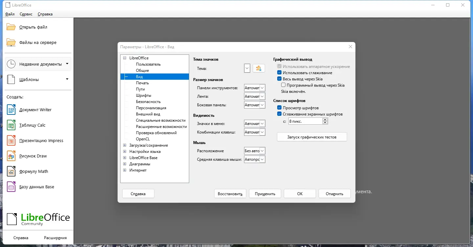Click the OK button
Screen dimensions: 473x247
(x=300, y=194)
